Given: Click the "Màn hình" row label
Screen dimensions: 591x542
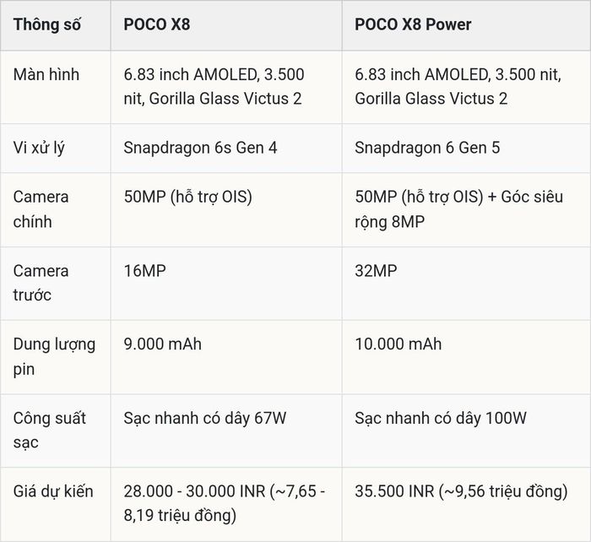Looking at the screenshot, I should tap(46, 74).
